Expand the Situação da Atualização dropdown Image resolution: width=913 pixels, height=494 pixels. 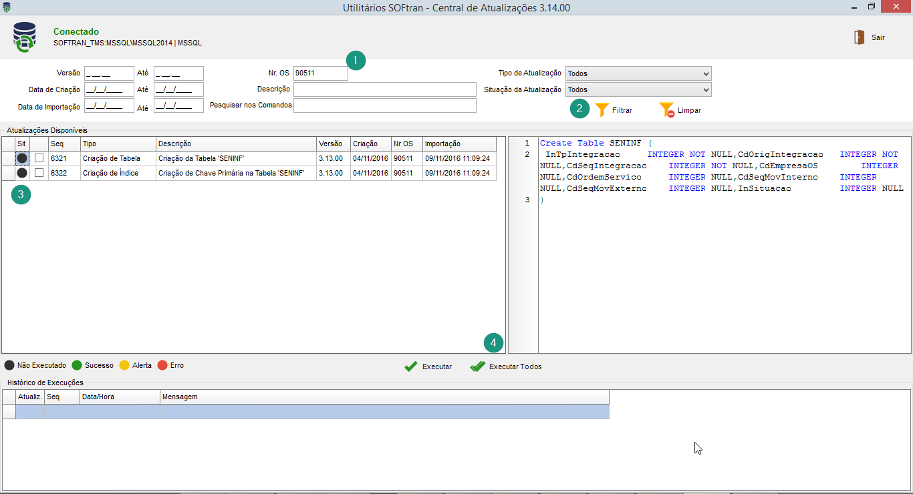point(638,89)
